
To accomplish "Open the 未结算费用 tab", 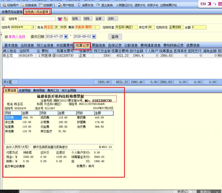I will tap(64, 45).
